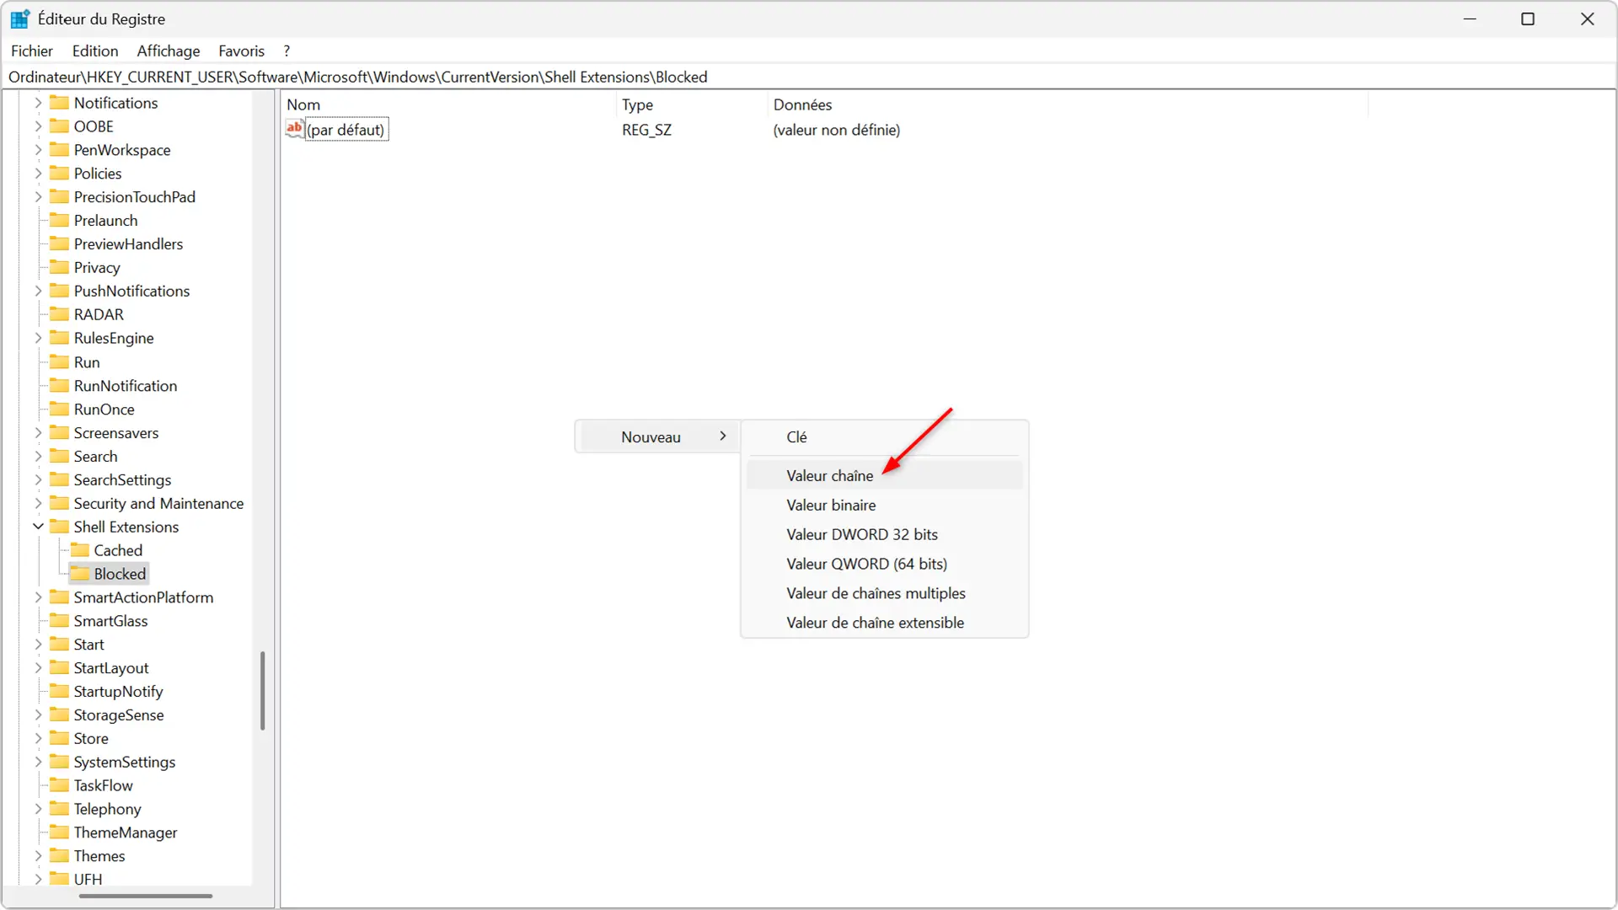Click the Blocked folder icon

[79, 574]
